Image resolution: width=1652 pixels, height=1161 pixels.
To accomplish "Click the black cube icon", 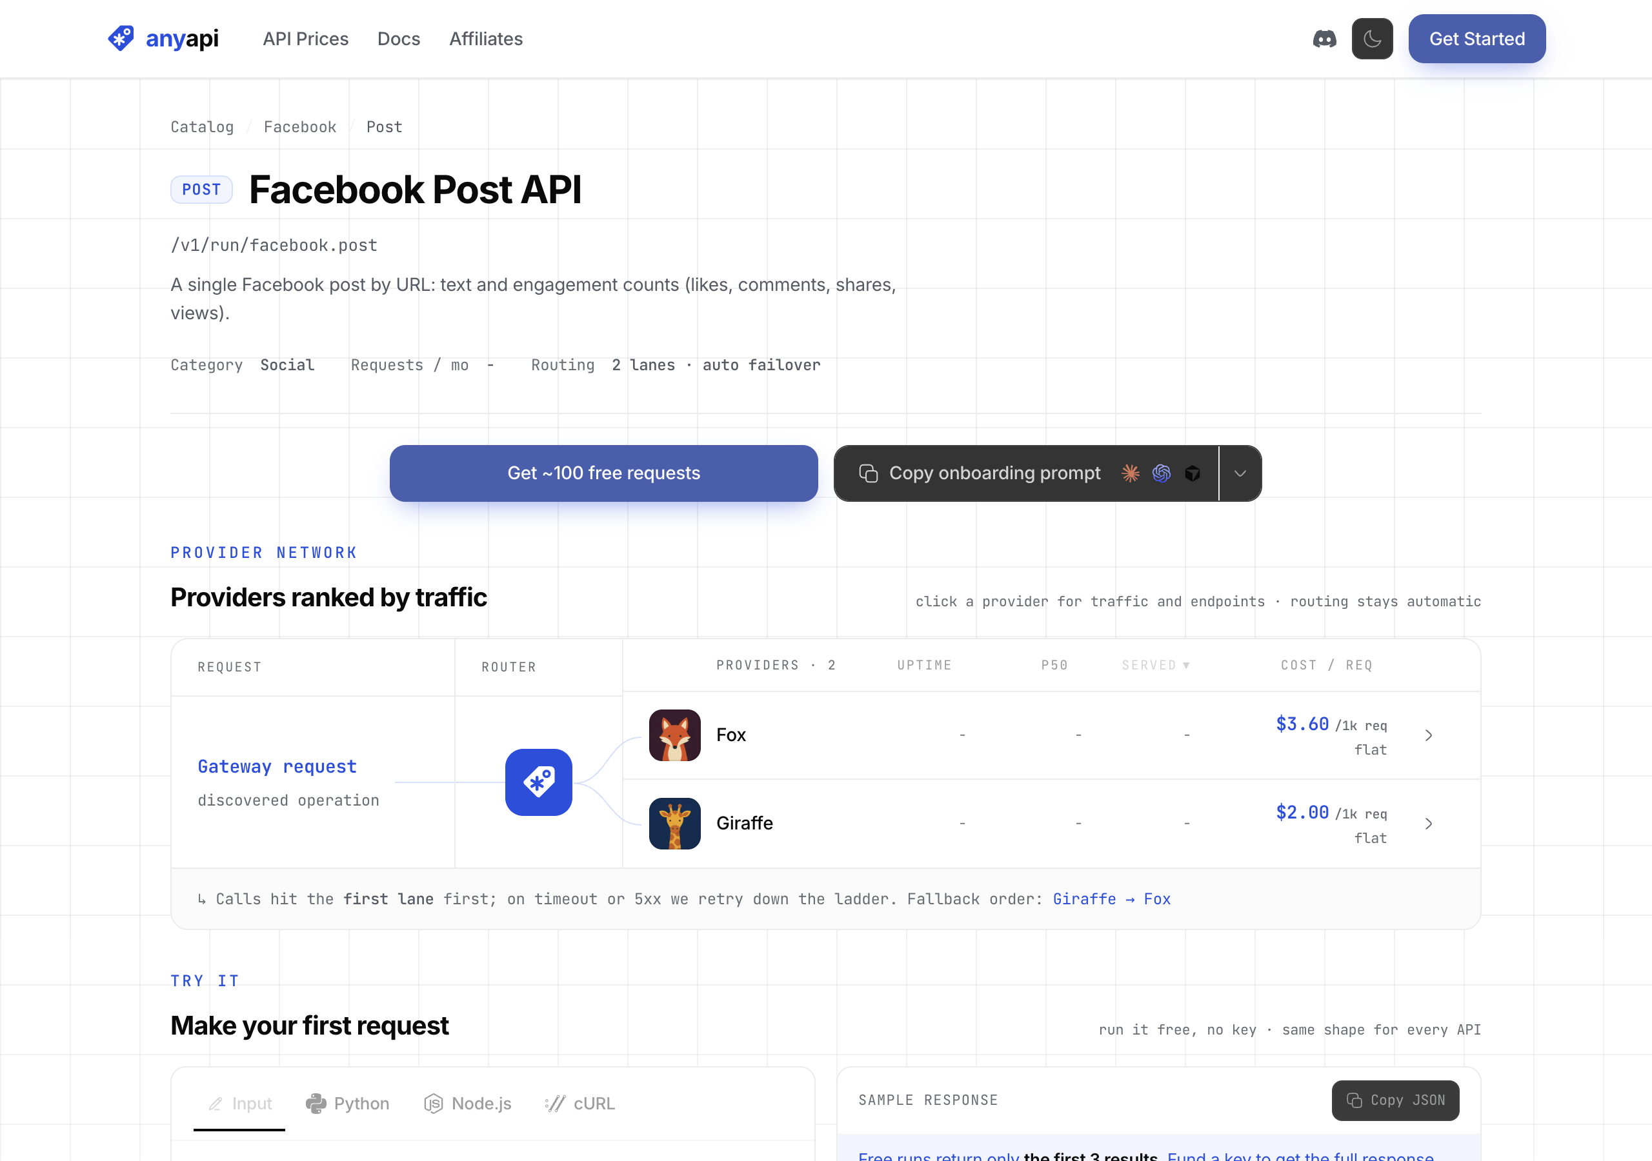I will click(1193, 473).
